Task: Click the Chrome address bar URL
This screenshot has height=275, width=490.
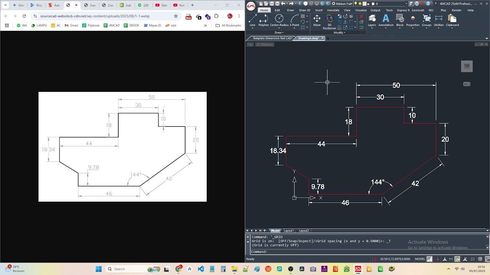Action: point(95,16)
